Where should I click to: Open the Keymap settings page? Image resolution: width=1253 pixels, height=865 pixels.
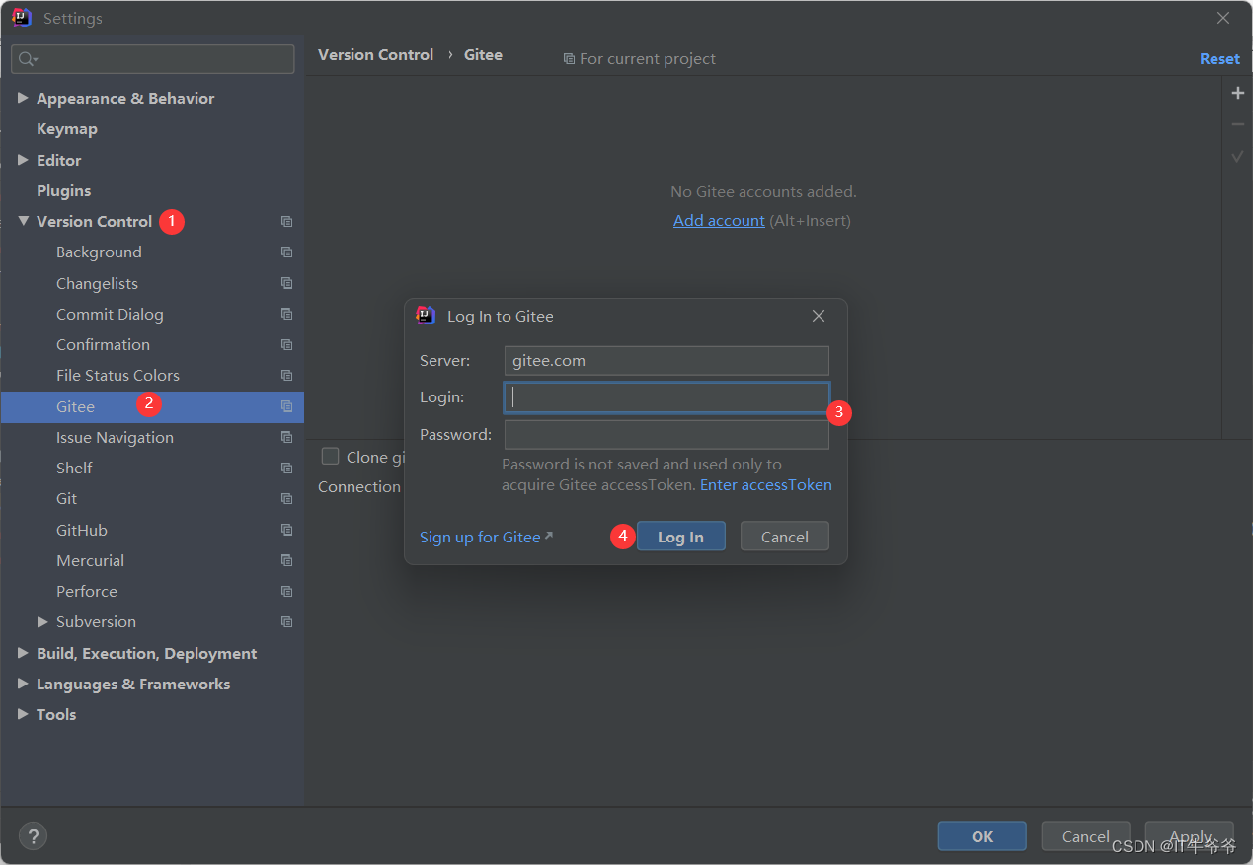click(x=67, y=129)
